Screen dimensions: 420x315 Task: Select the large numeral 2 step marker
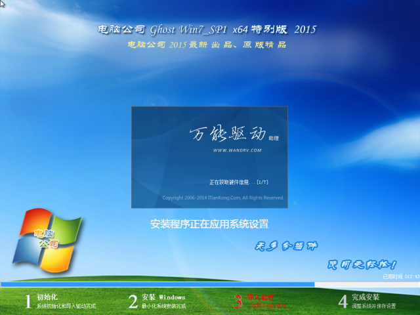pos(133,301)
